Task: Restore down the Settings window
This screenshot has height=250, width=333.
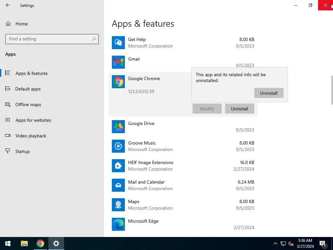Action: point(311,5)
